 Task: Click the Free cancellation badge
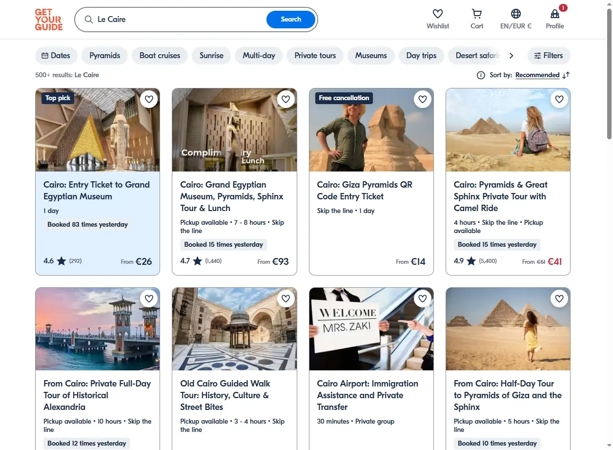[344, 98]
